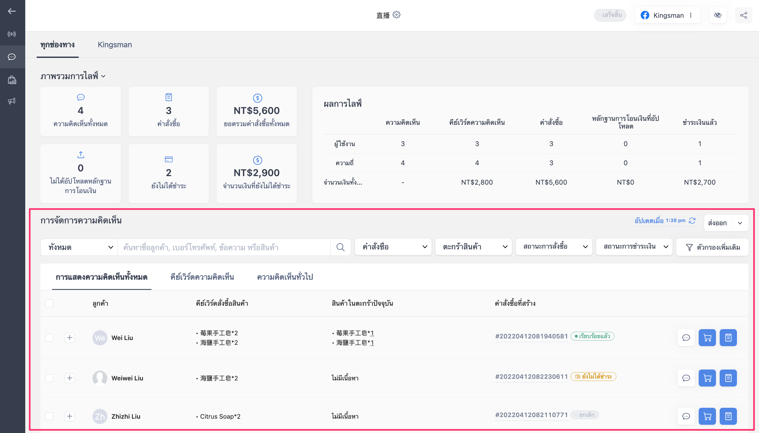
Task: Tick the checkbox for Weiwei Liu
Action: [x=49, y=378]
